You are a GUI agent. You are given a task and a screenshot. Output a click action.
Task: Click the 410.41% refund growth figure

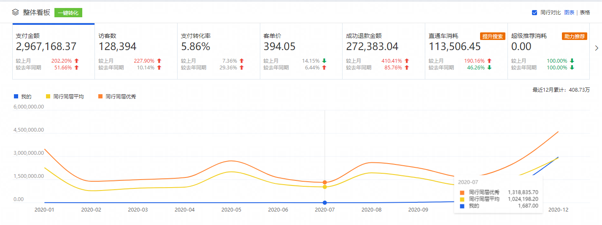click(x=392, y=61)
